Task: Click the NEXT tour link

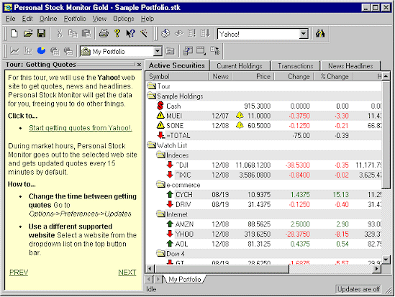Action: [127, 273]
